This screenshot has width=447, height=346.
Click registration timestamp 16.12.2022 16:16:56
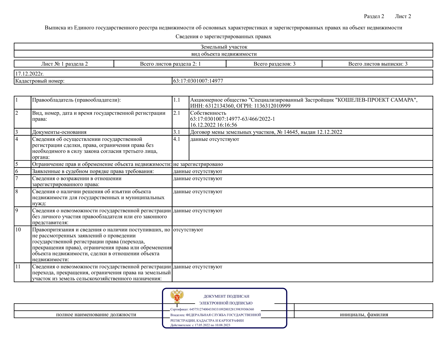point(213,125)
